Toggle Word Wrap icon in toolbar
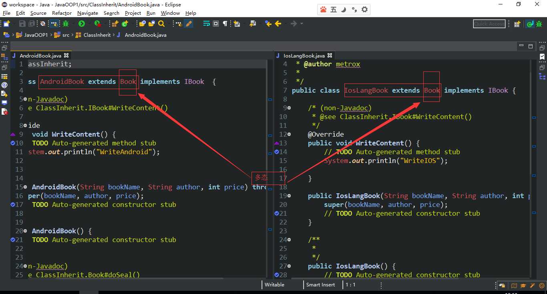Viewport: 547px width, 294px height. tap(207, 24)
